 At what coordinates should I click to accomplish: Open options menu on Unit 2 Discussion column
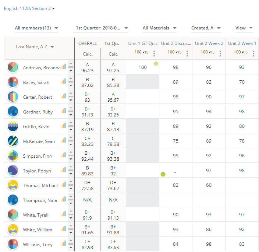(x=187, y=53)
